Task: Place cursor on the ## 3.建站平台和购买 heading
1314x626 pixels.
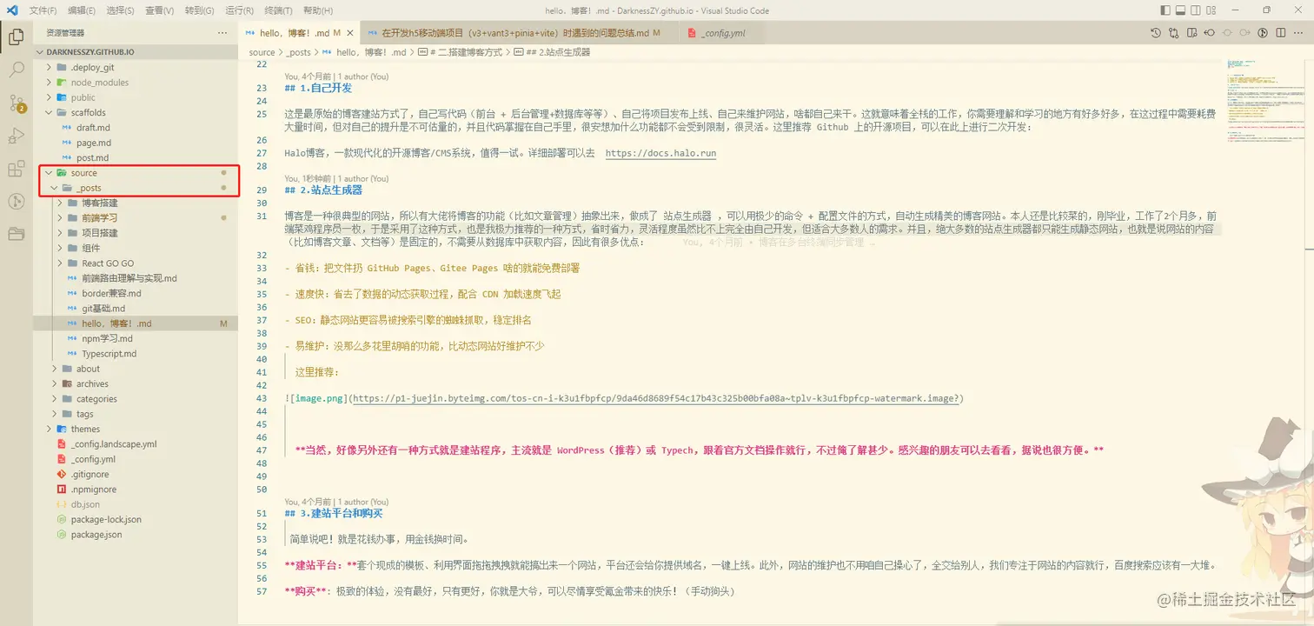Action: pyautogui.click(x=335, y=513)
